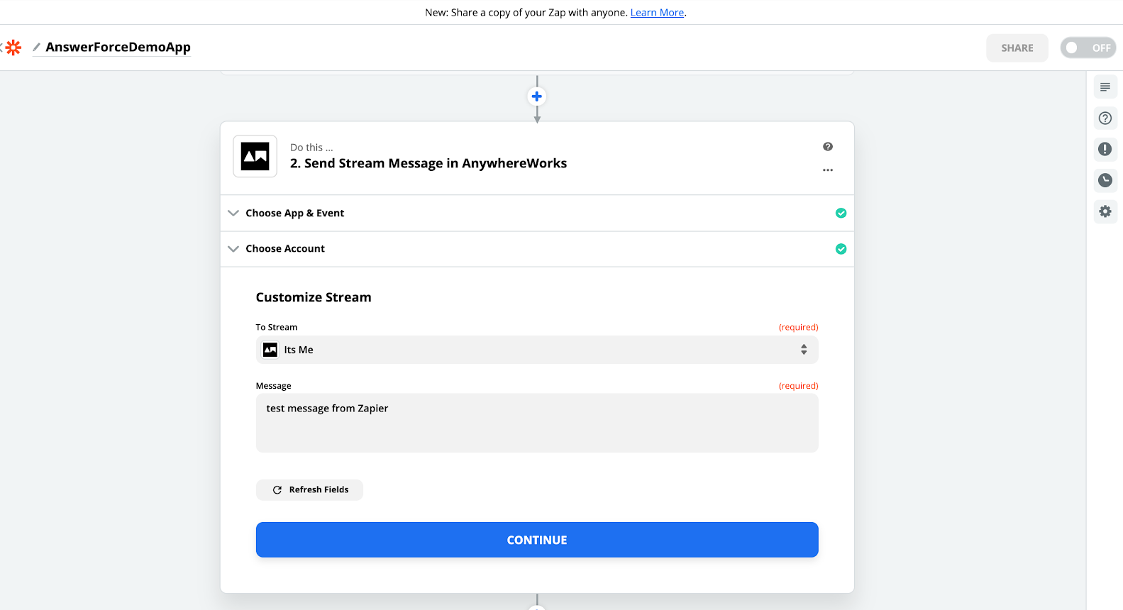Open the sidebar history clock icon

1105,180
